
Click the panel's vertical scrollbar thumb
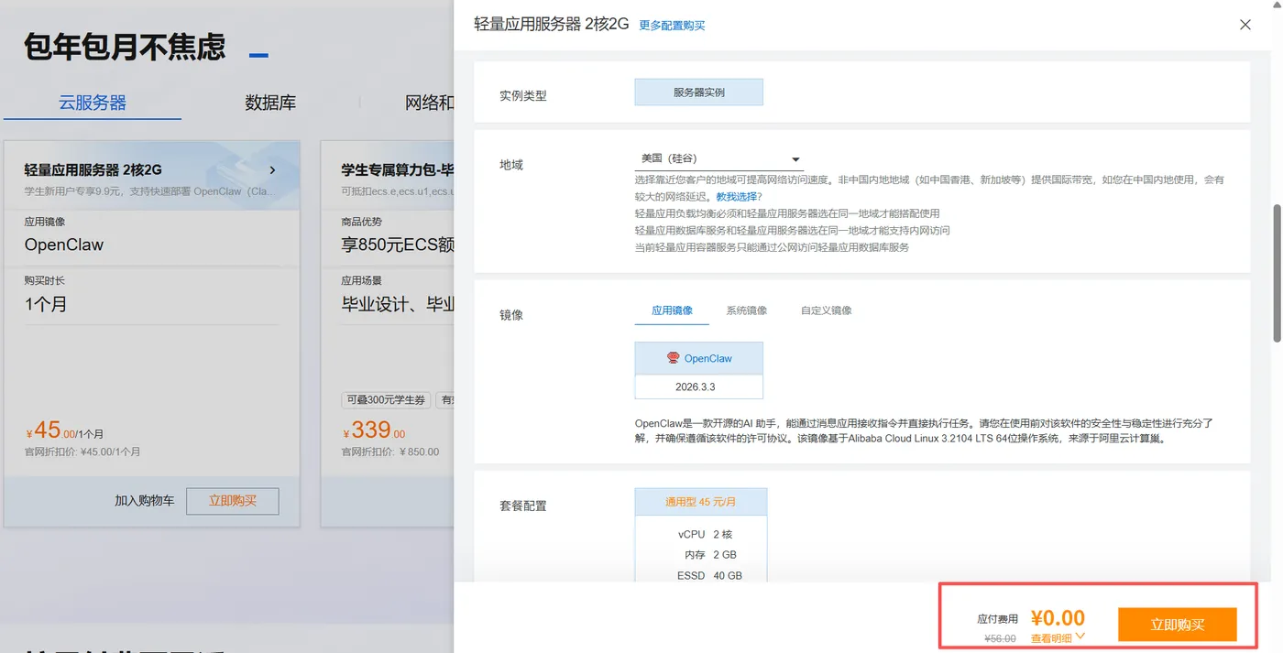[x=1277, y=274]
